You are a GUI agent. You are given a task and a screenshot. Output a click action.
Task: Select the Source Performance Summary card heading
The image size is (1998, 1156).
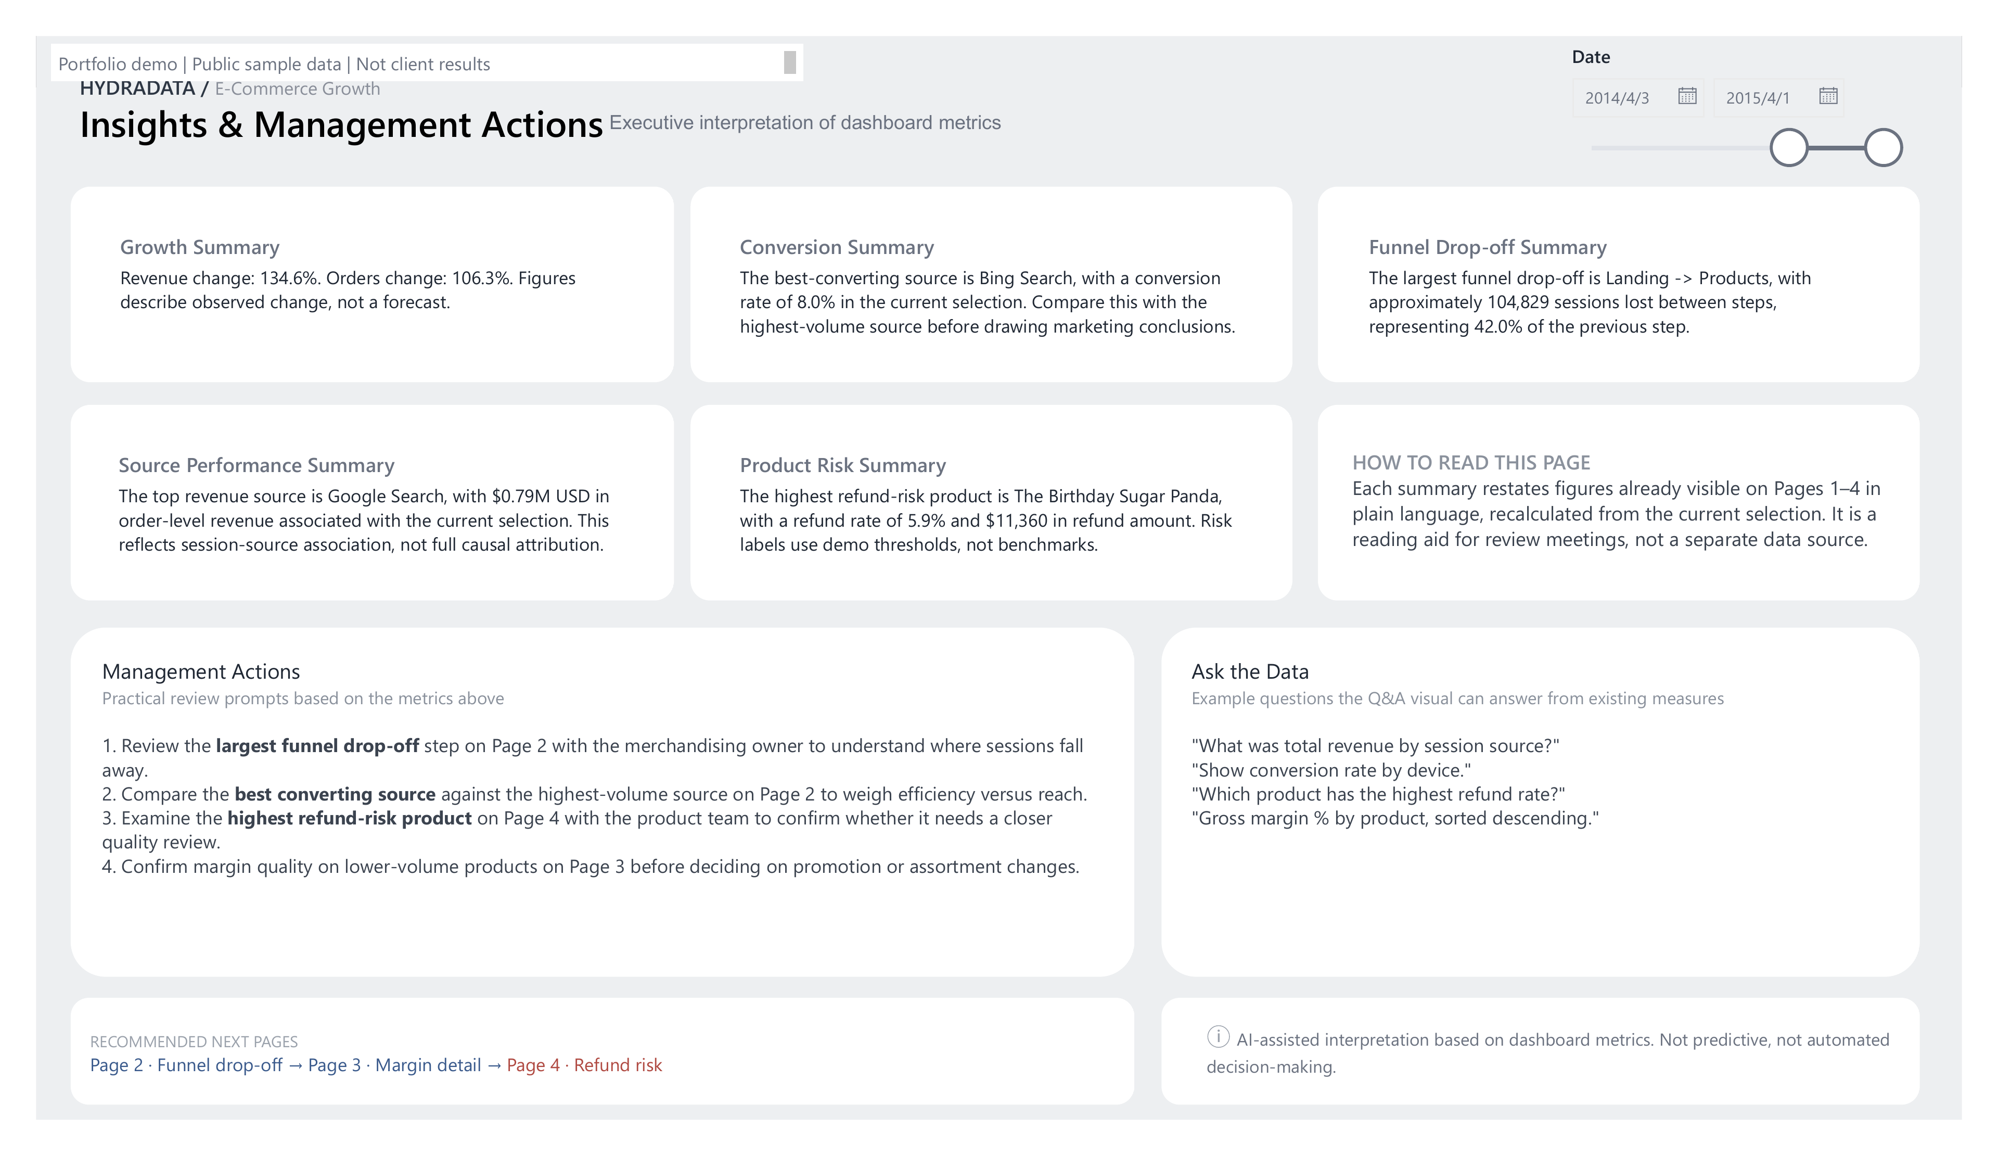(x=256, y=465)
